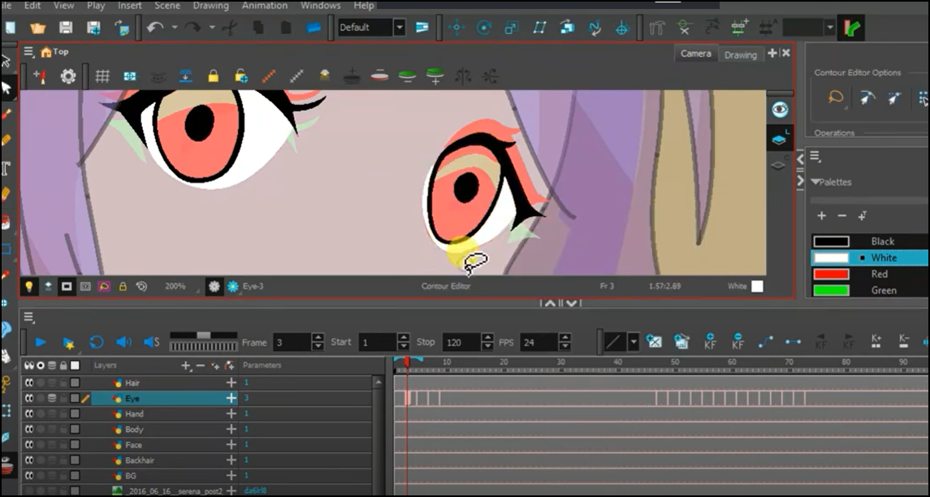Toggle visibility of Body layer
This screenshot has width=930, height=497.
(28, 430)
